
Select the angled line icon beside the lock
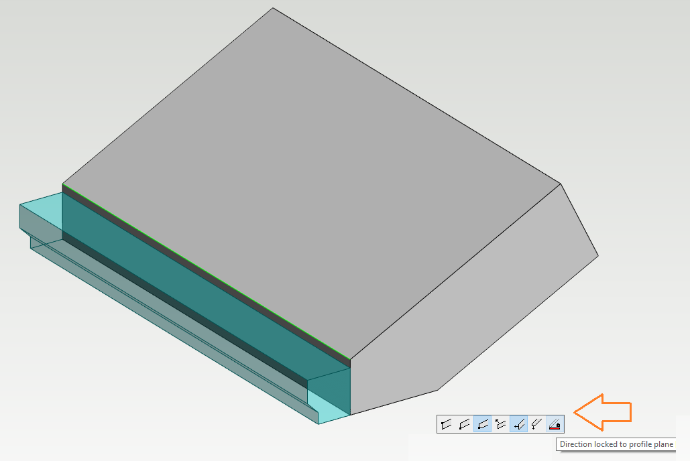click(x=536, y=423)
